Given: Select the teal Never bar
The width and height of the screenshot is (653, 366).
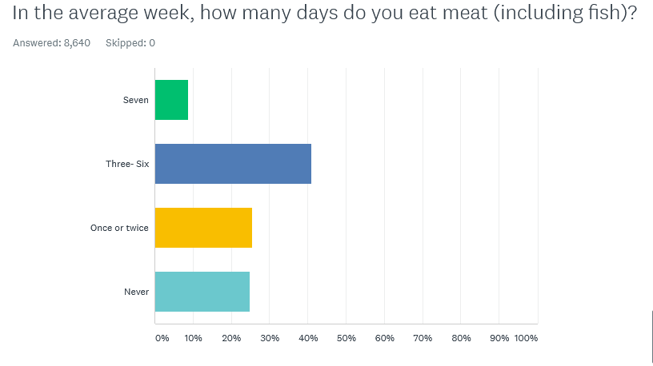Looking at the screenshot, I should point(202,292).
